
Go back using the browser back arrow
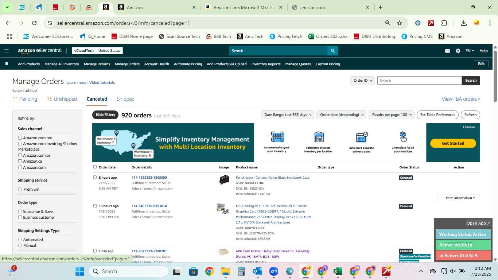tap(8, 23)
